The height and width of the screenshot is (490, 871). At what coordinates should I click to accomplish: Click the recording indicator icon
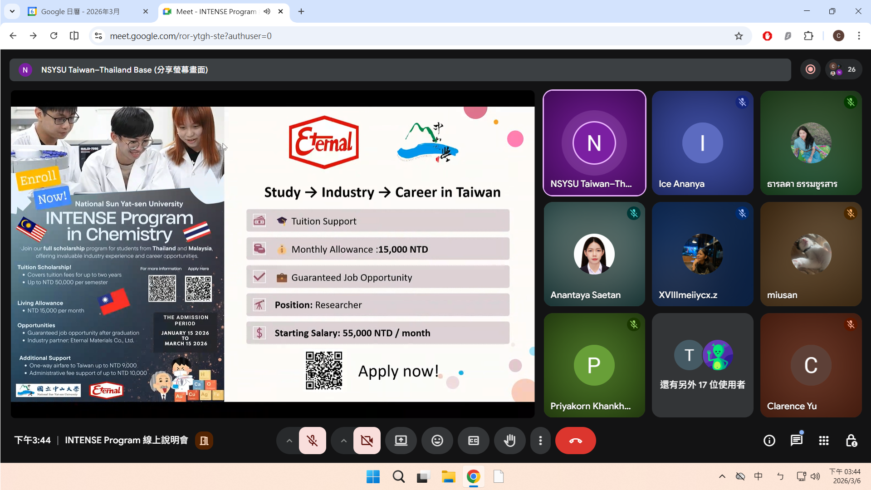click(810, 69)
